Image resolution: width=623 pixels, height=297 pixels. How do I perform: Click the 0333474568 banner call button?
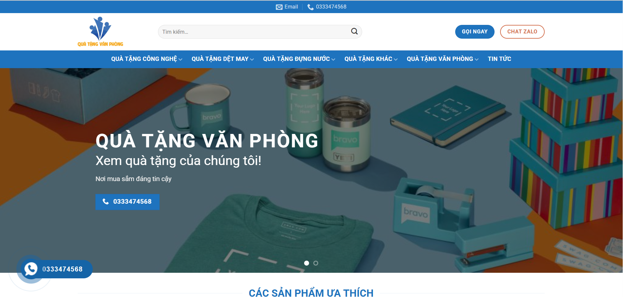tap(127, 202)
